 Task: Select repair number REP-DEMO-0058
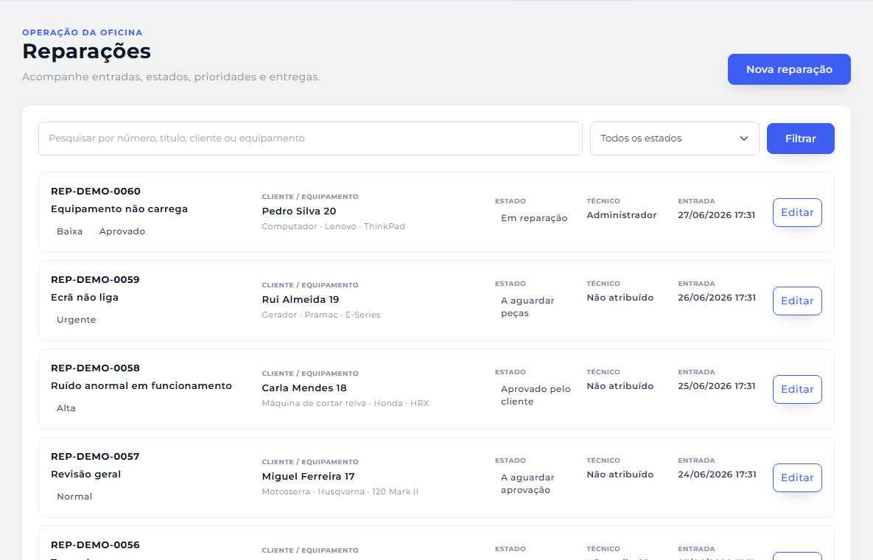point(95,368)
